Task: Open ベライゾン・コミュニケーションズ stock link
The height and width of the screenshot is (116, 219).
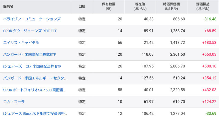Action: 32,19
